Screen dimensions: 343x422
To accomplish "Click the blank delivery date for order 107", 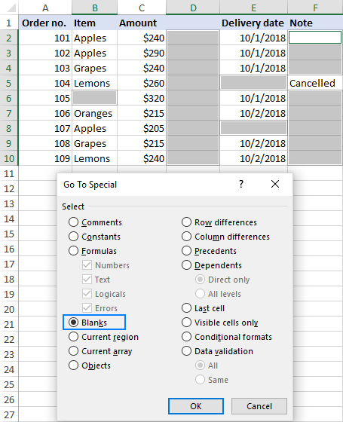I will 253,128.
